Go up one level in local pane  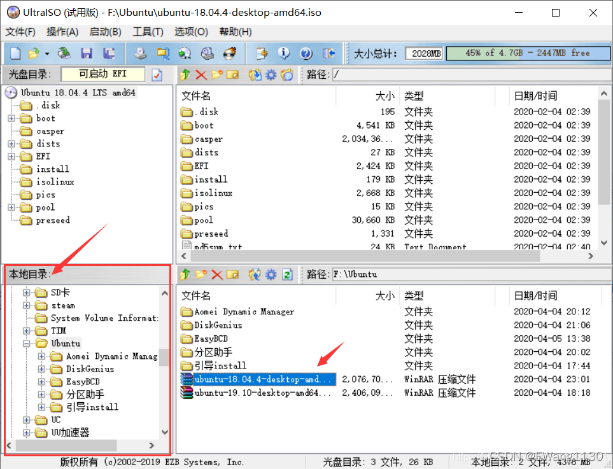185,274
